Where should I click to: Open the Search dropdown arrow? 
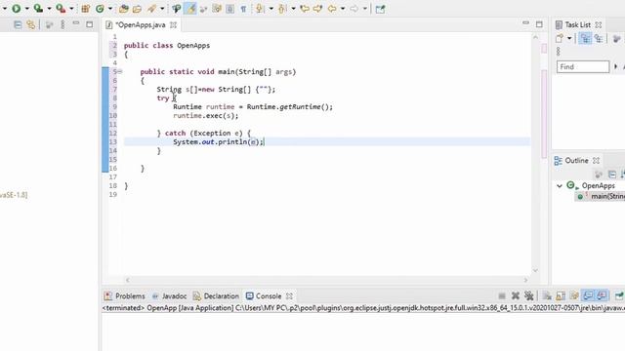click(x=162, y=9)
